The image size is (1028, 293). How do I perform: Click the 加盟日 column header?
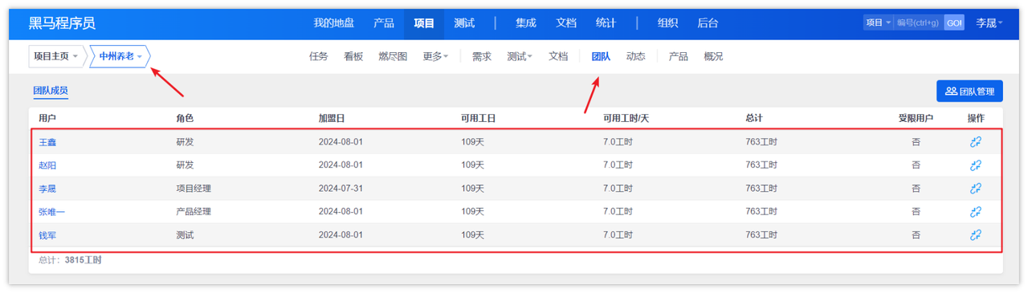tap(332, 118)
